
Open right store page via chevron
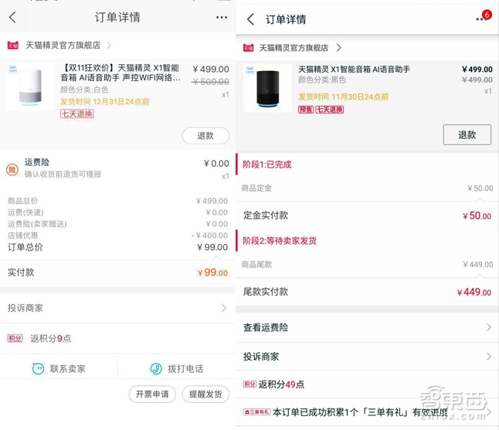click(x=338, y=48)
